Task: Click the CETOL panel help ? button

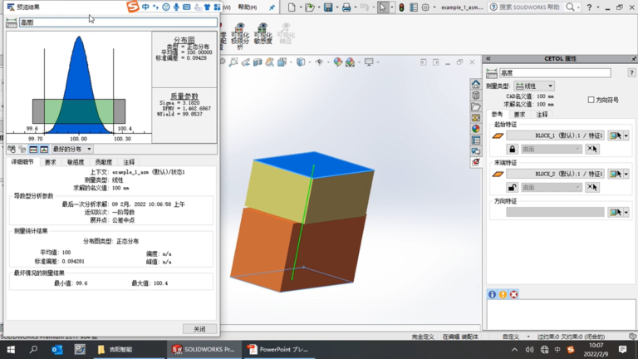Action: [631, 73]
